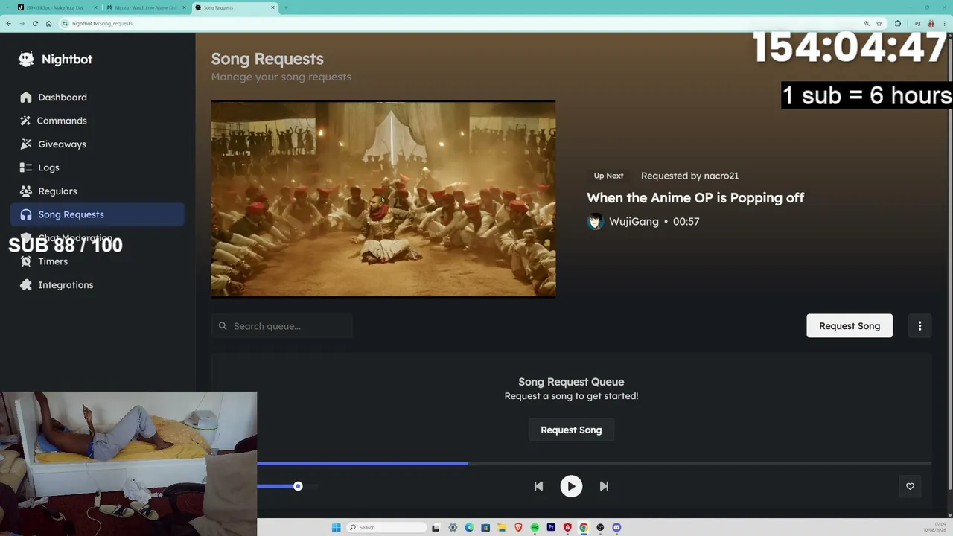
Task: Open the three-dot options menu beside Request Song
Action: coord(919,326)
